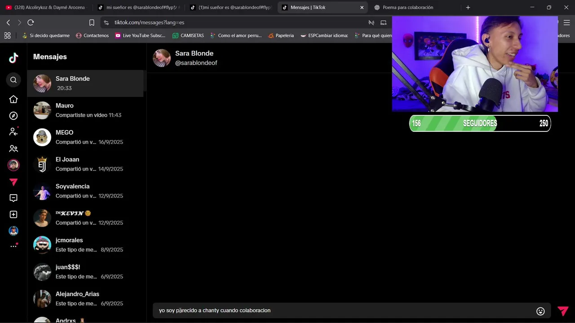This screenshot has width=575, height=323.
Task: Open CAMISETAS bookmark
Action: (188, 35)
